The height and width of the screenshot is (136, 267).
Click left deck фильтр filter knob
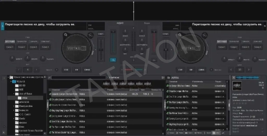(12, 58)
